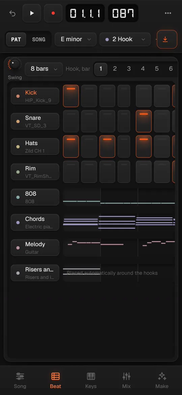Image resolution: width=182 pixels, height=395 pixels.
Task: Toggle on the first Rim step
Action: pos(71,172)
